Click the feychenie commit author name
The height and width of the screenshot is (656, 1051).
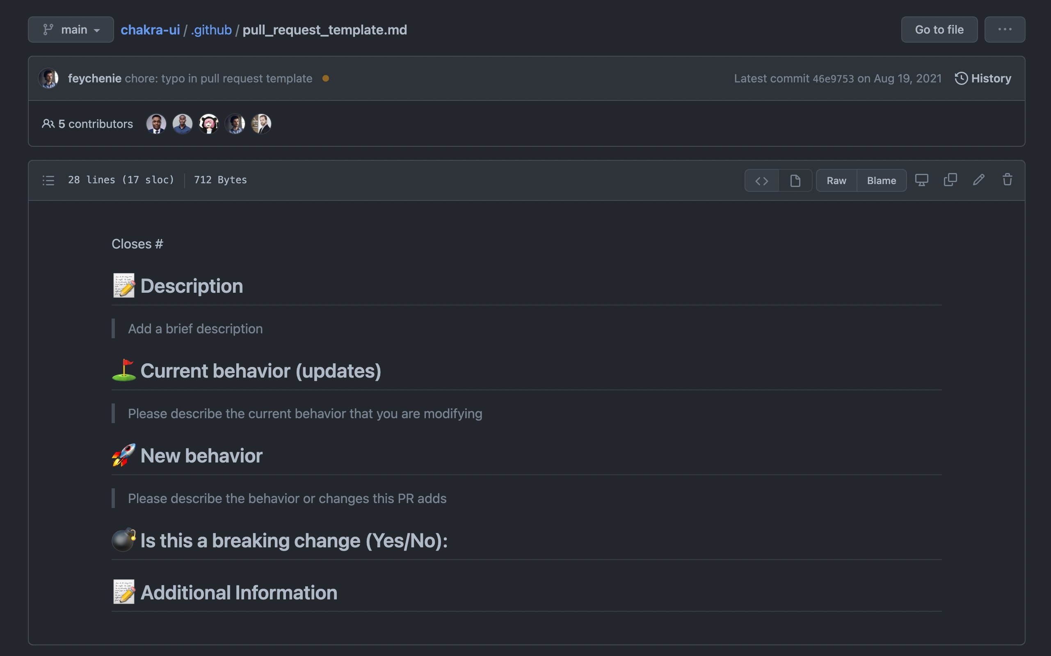tap(94, 78)
